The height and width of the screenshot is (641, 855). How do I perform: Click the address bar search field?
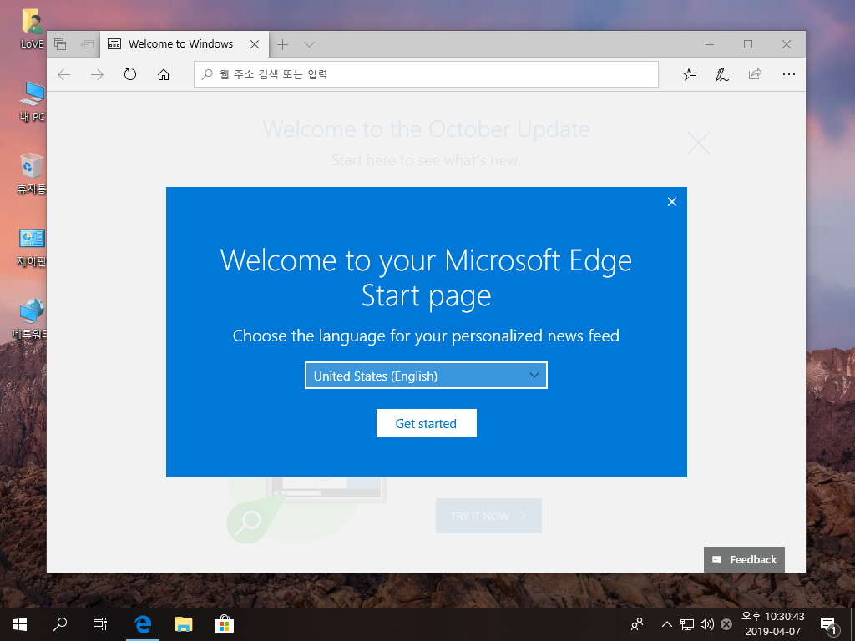[426, 74]
